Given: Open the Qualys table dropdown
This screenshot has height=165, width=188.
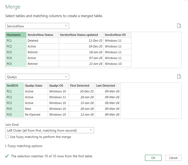Looking at the screenshot, I should (x=37, y=77).
